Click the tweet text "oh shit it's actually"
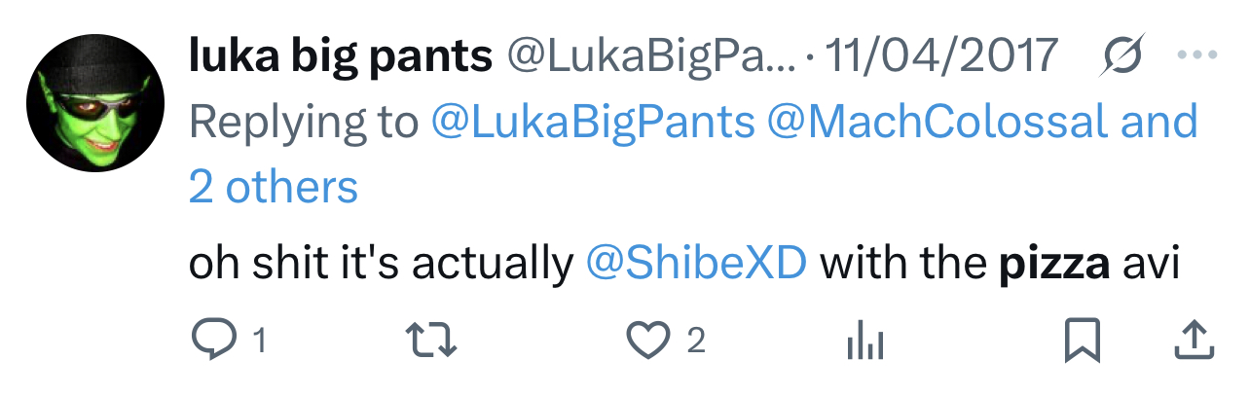 point(380,264)
